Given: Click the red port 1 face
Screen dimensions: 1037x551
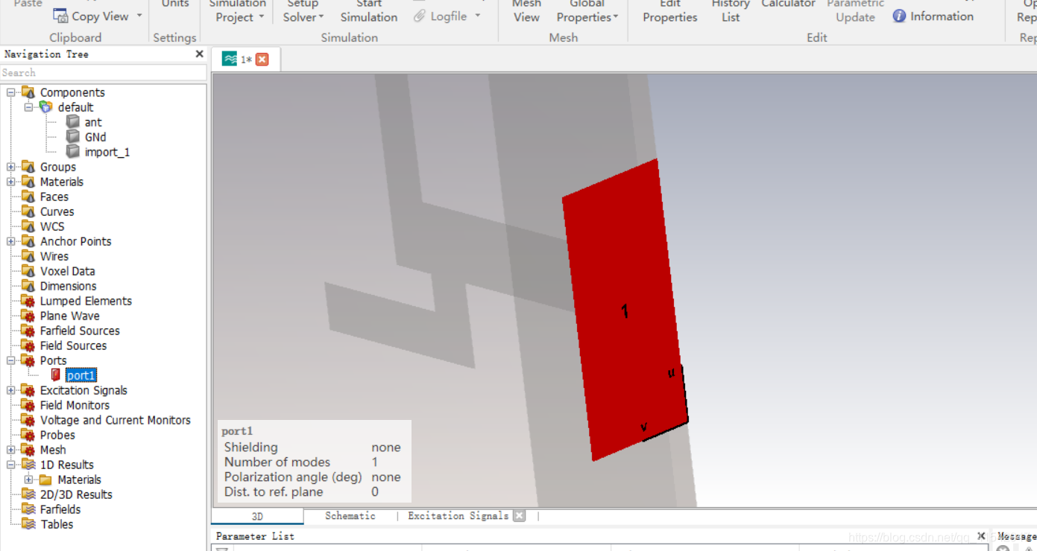Looking at the screenshot, I should click(625, 310).
